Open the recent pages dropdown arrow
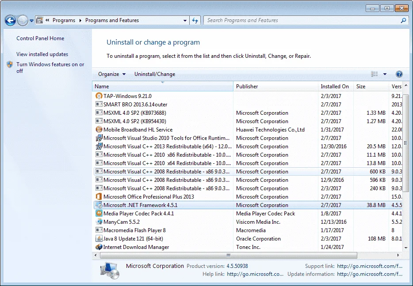 point(31,20)
